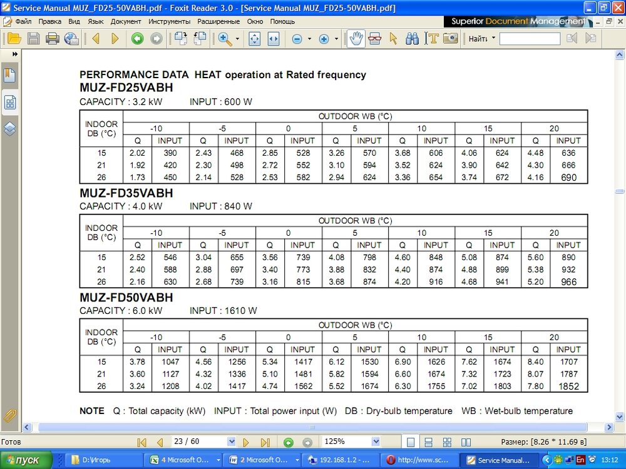Viewport: 626px width, 469px height.
Task: Switch to continuous facing page layout
Action: (447, 442)
